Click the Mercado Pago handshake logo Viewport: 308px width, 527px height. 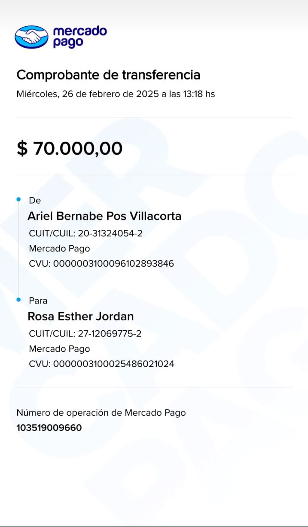[31, 37]
